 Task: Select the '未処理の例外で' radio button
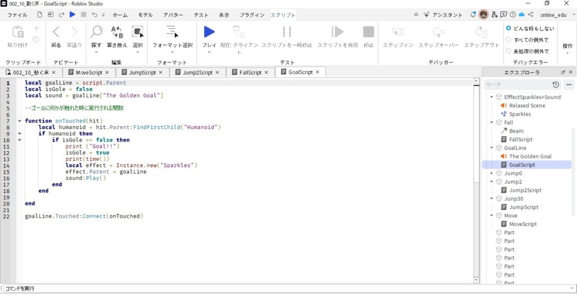(509, 51)
